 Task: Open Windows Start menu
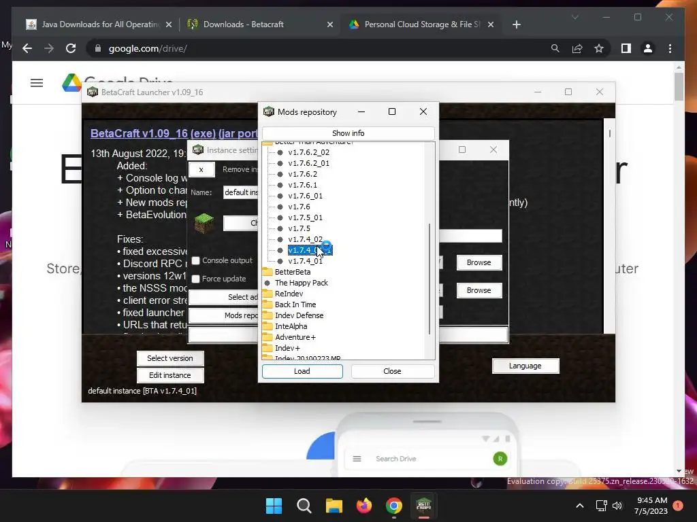coord(274,506)
